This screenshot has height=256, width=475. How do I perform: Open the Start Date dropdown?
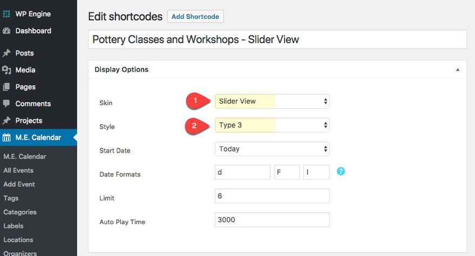pyautogui.click(x=272, y=149)
